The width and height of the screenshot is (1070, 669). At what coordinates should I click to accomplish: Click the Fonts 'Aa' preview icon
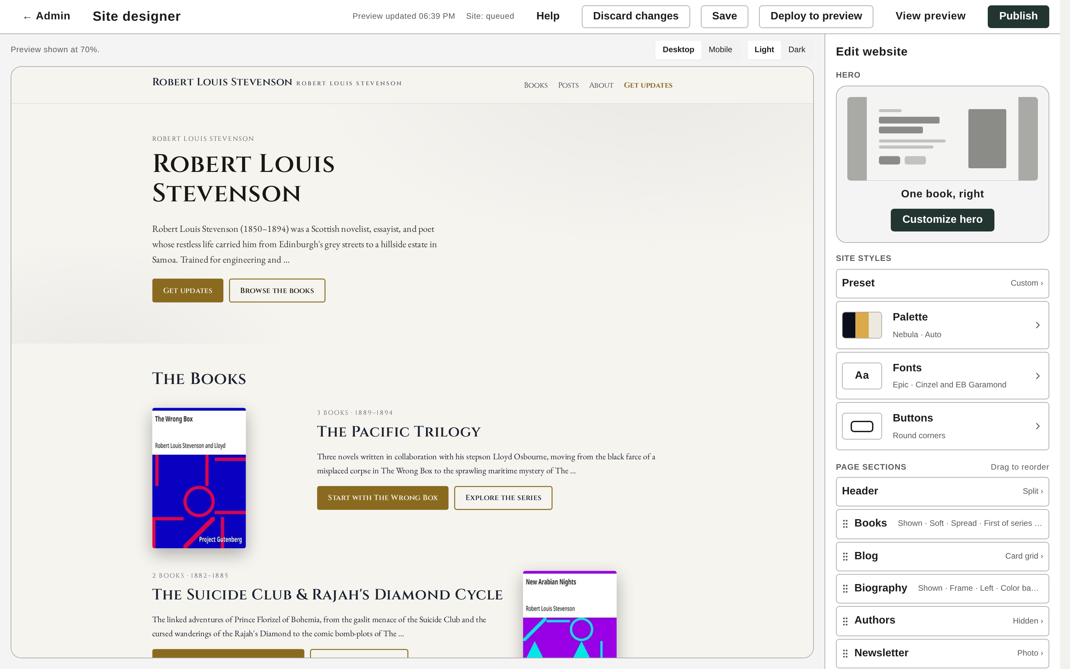[x=862, y=376]
